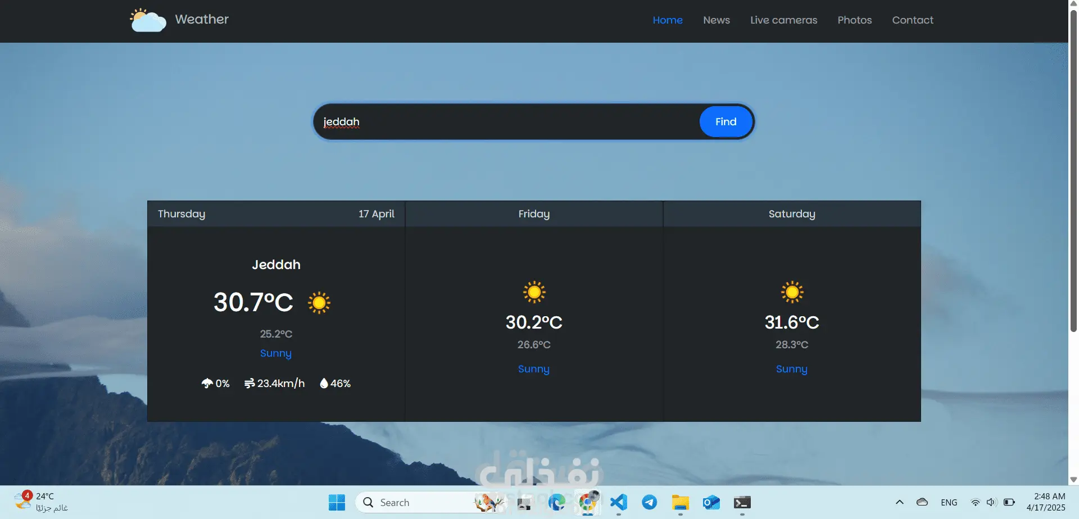Click the volume speaker tray icon
The width and height of the screenshot is (1079, 519).
991,502
